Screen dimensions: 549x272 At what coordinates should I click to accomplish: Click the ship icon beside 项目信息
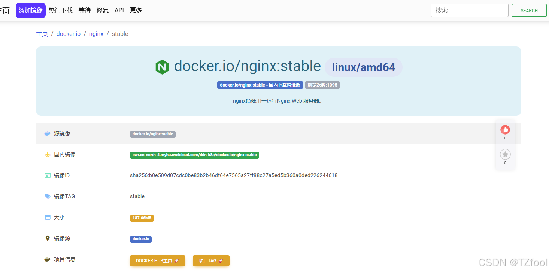click(48, 259)
